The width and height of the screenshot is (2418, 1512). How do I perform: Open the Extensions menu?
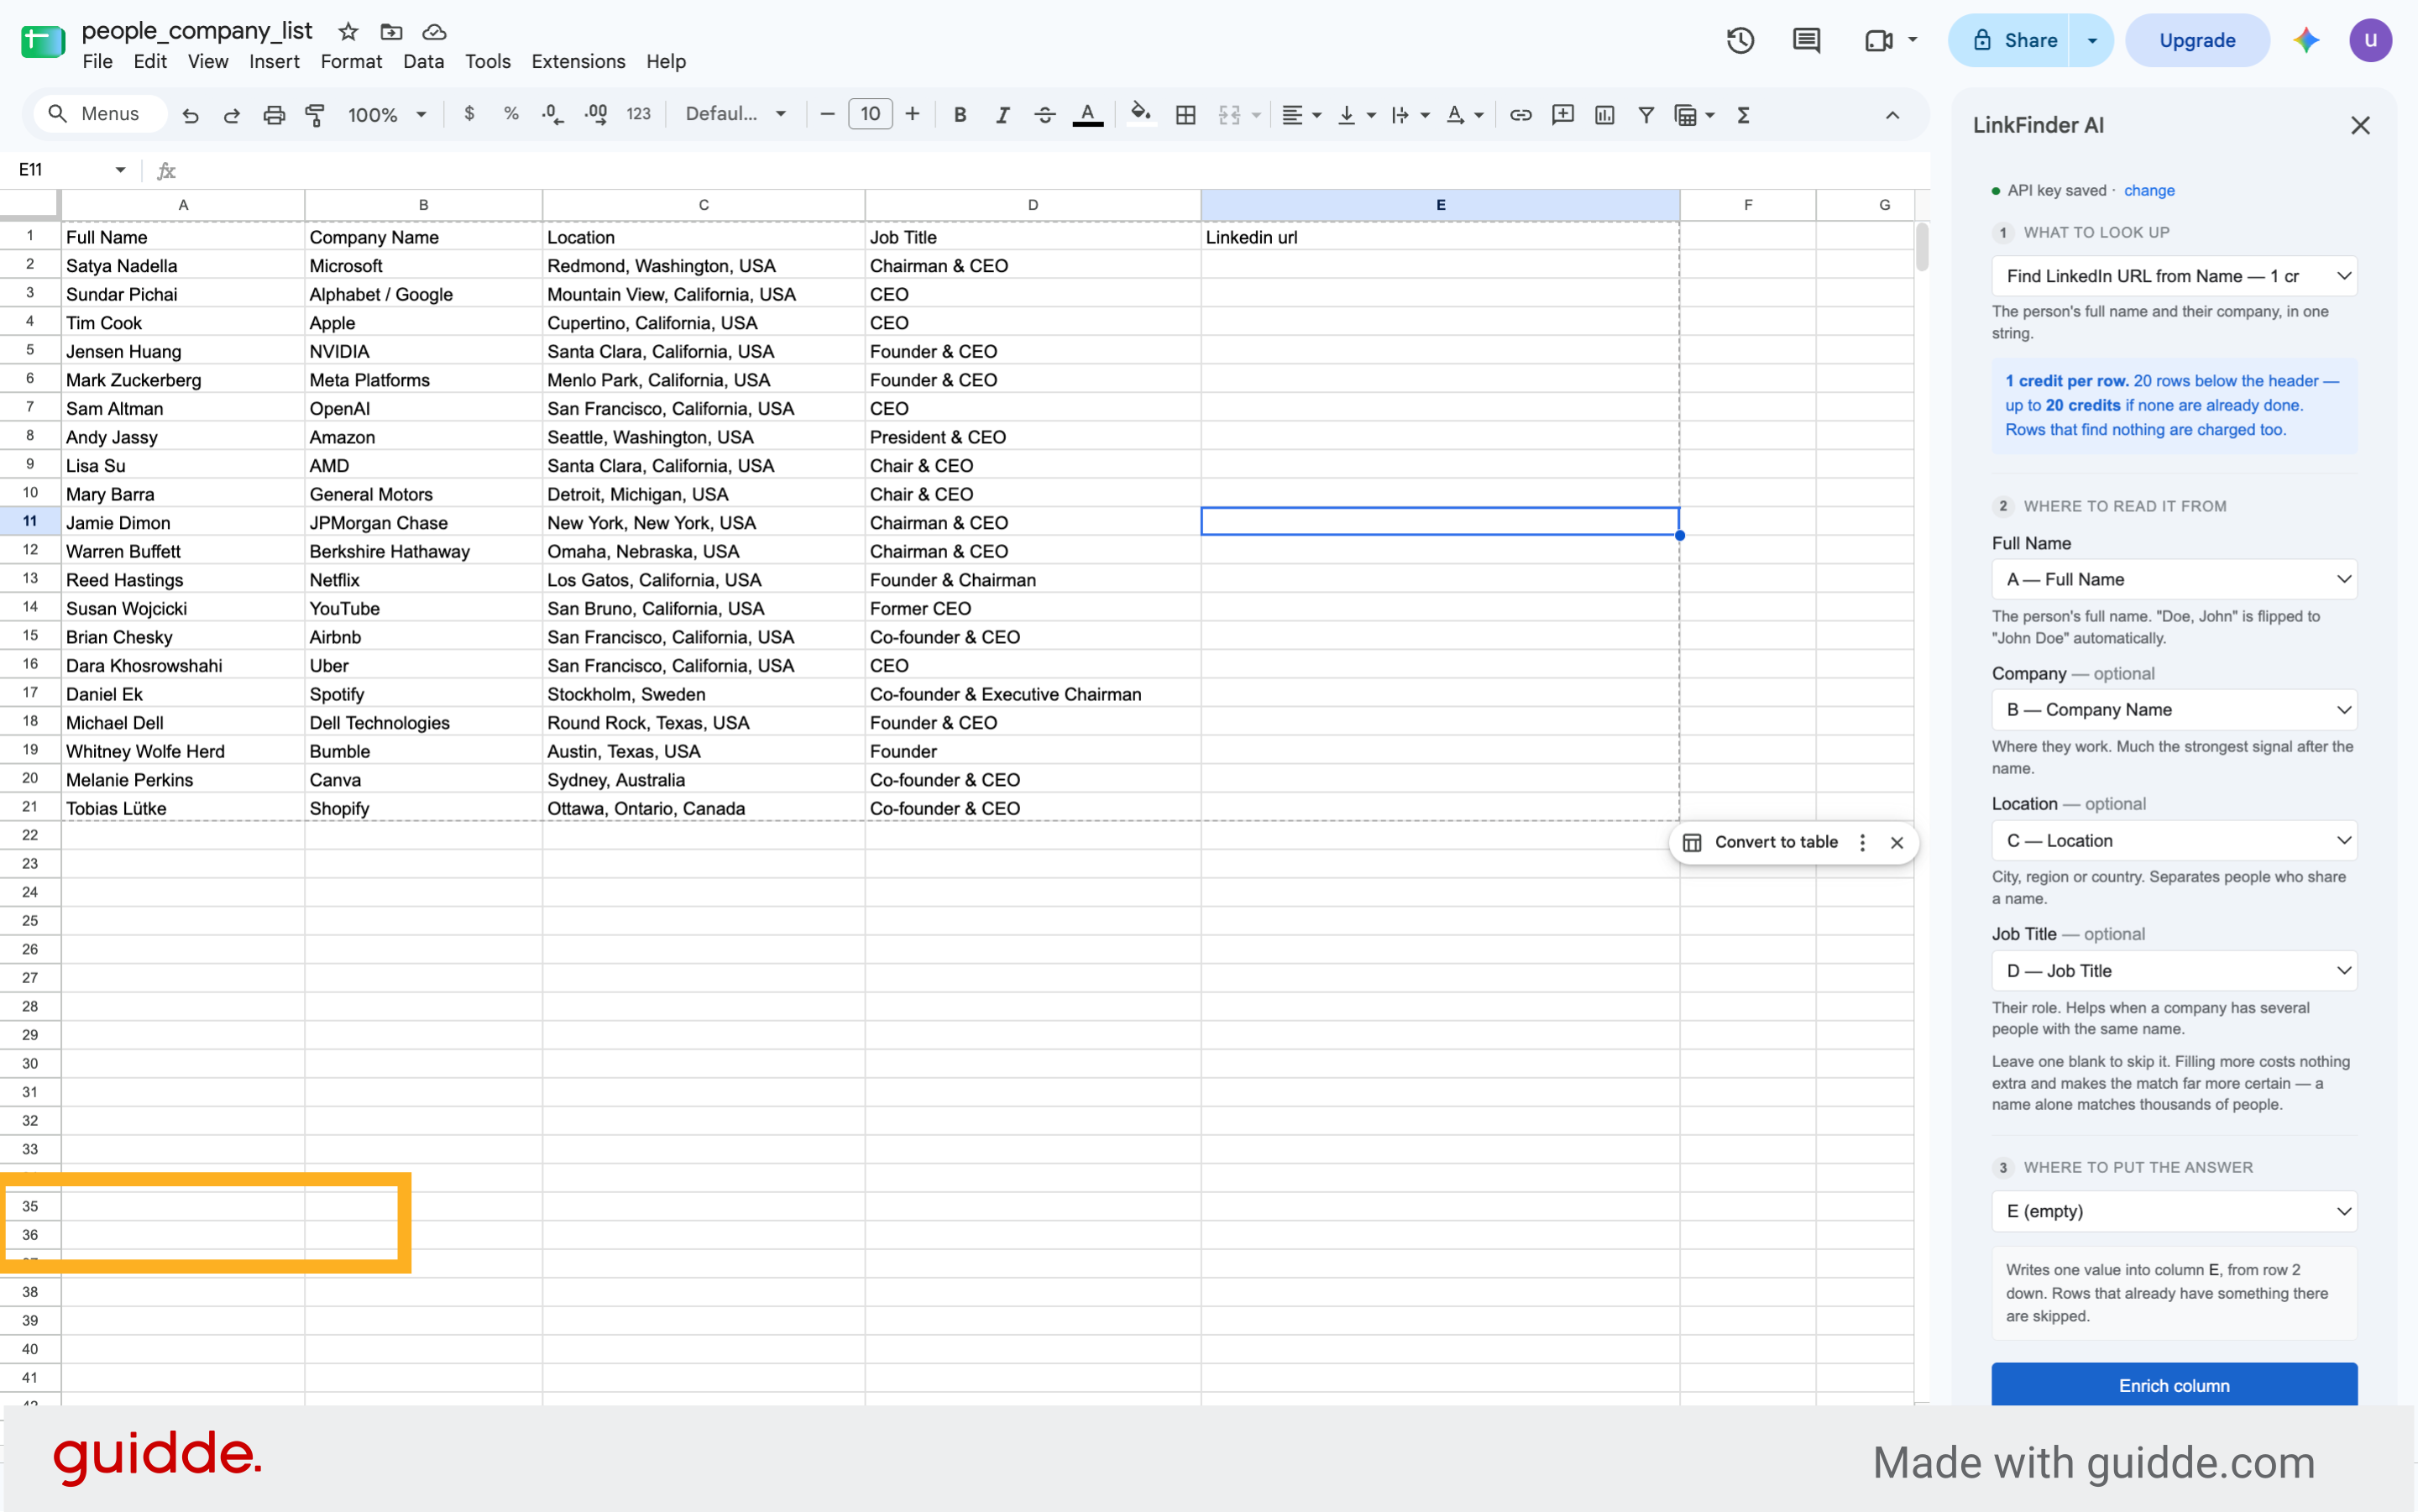pyautogui.click(x=578, y=61)
